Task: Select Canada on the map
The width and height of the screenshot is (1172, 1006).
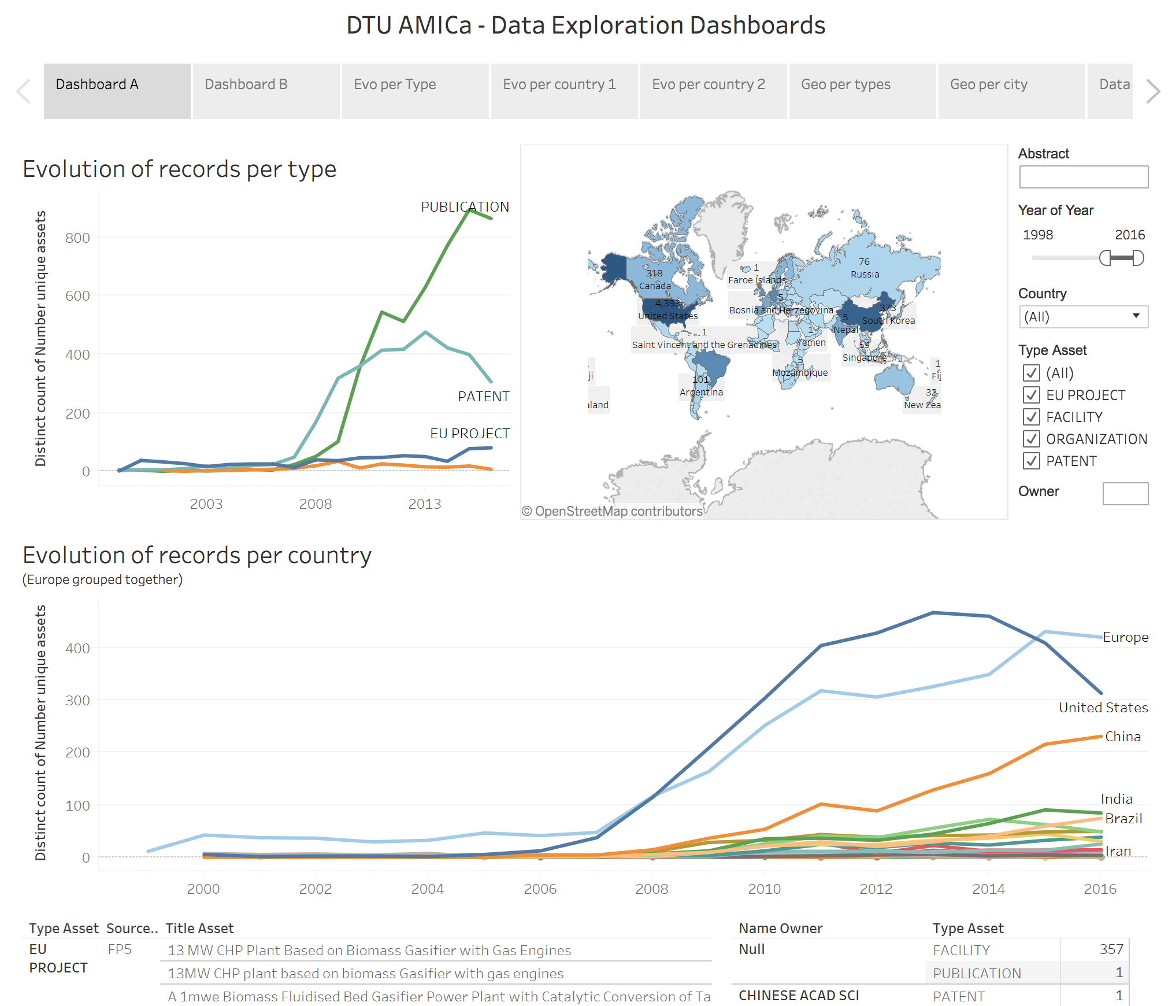Action: (655, 280)
